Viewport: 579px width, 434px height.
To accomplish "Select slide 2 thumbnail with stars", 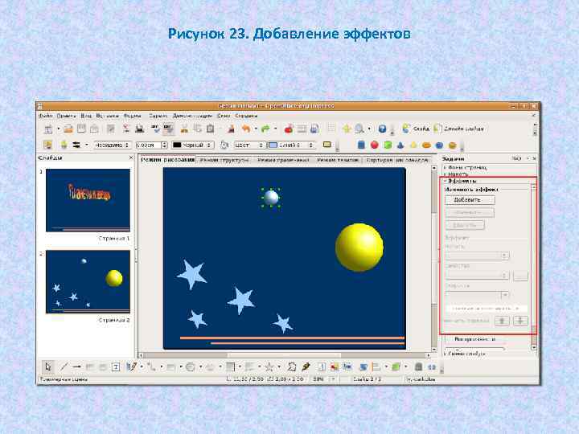I will [x=88, y=282].
